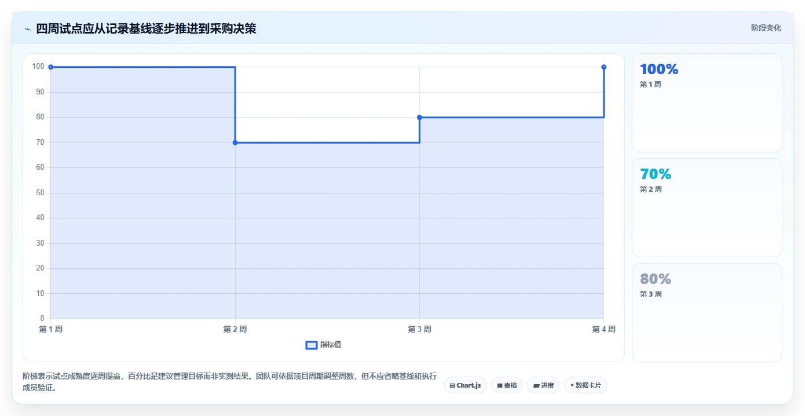Image resolution: width=805 pixels, height=416 pixels.
Task: Click the Chart.js tag icon
Action: (x=452, y=385)
